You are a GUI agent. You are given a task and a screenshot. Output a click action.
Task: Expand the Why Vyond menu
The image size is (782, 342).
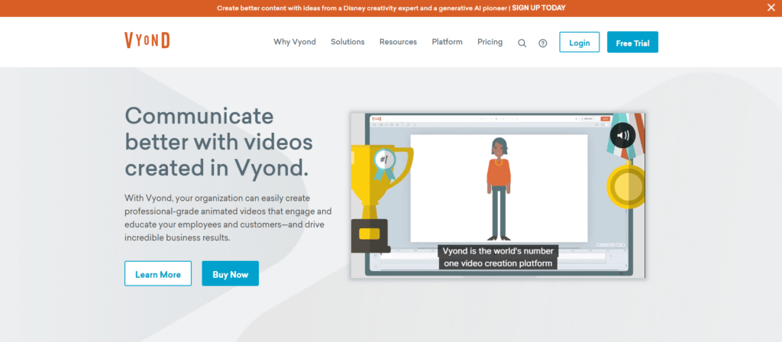[295, 42]
